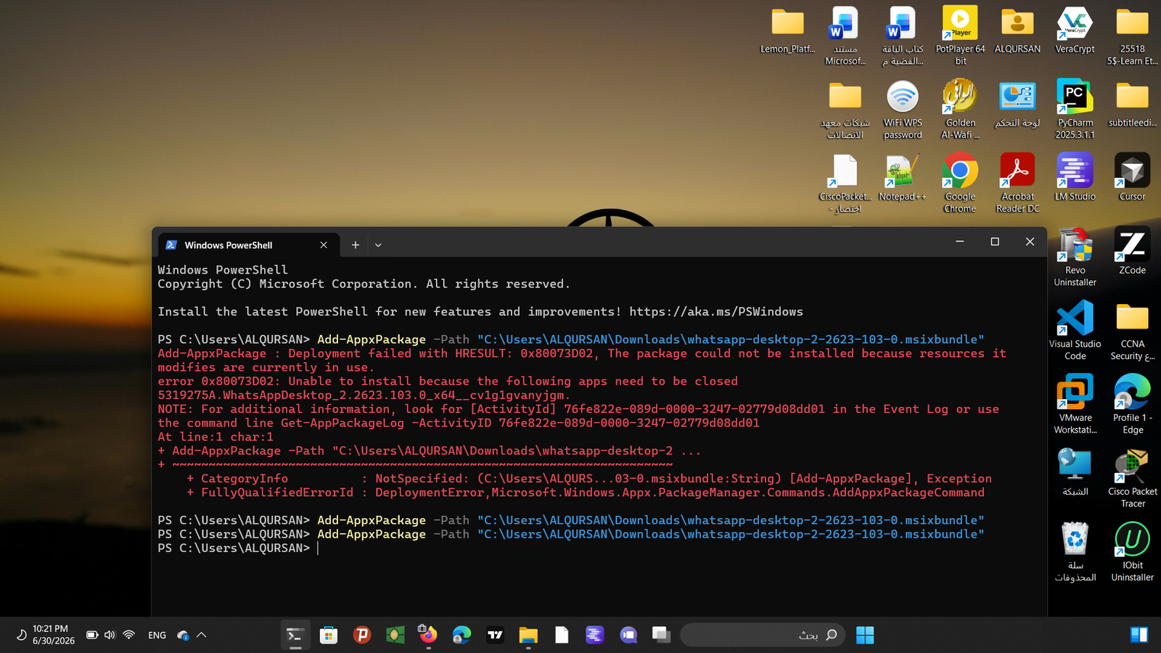Open the Windows Start menu button

click(x=865, y=635)
